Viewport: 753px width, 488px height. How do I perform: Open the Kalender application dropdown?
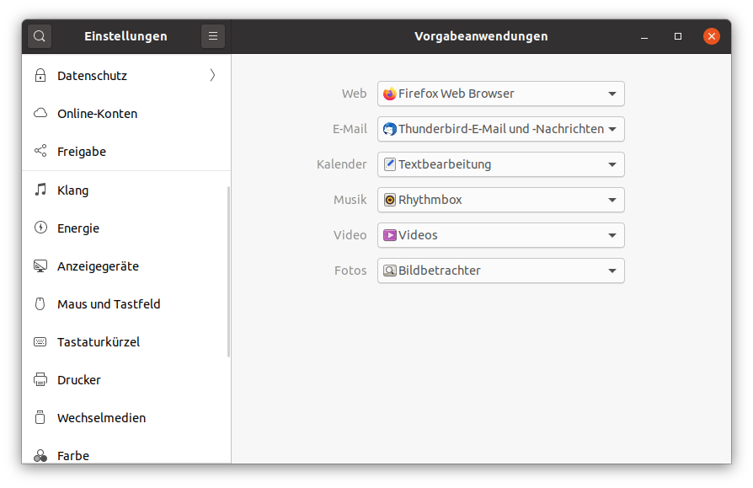coord(501,164)
